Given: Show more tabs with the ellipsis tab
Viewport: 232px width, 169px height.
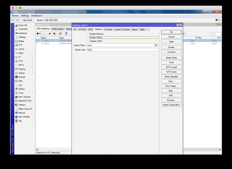Looking at the screenshot, I should [148, 29].
